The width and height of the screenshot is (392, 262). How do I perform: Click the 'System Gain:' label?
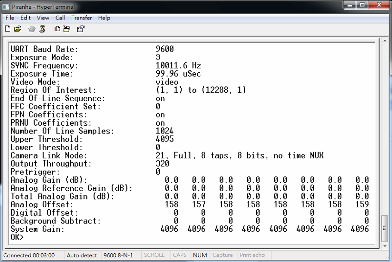point(38,229)
